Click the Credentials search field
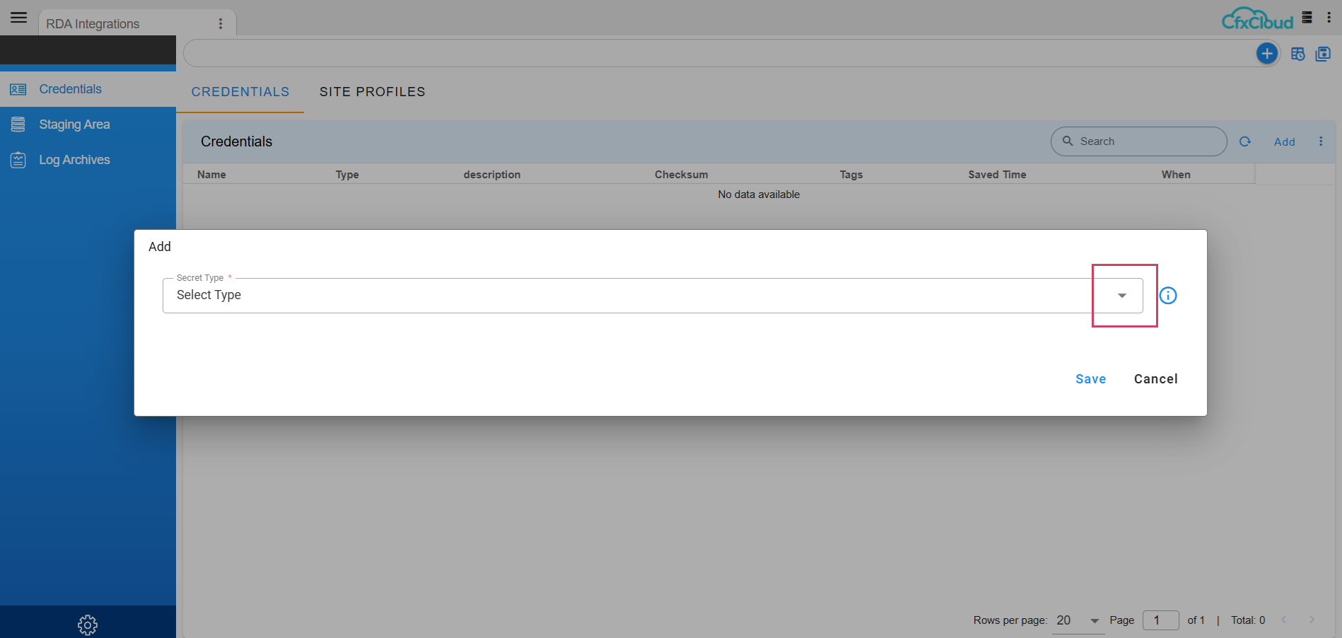The image size is (1342, 638). (1145, 141)
